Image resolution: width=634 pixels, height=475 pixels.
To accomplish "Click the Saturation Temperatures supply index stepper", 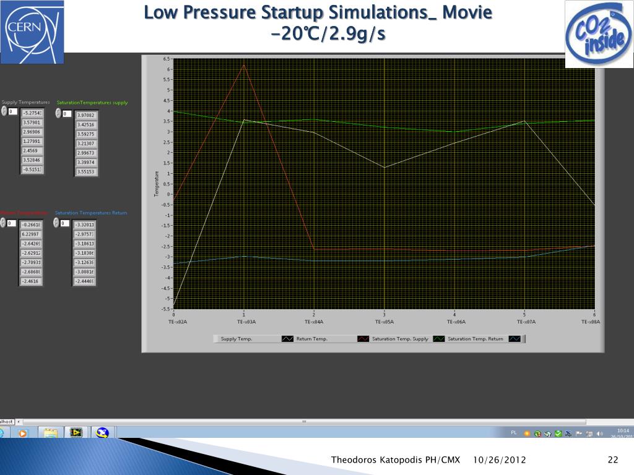I will coord(58,113).
